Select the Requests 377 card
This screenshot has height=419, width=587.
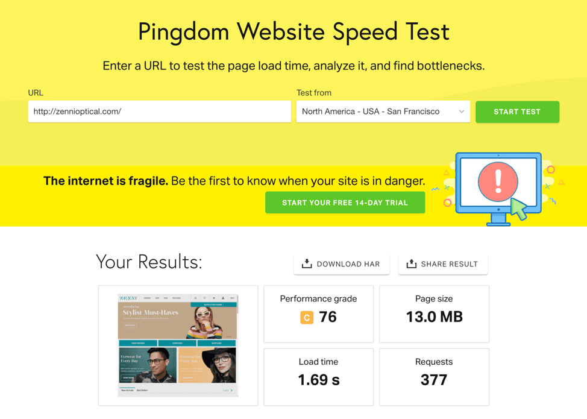pyautogui.click(x=435, y=377)
